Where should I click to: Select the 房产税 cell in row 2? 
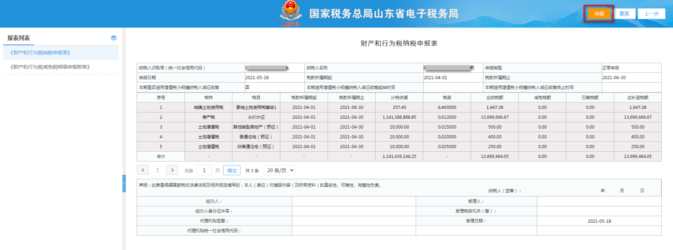pyautogui.click(x=208, y=117)
